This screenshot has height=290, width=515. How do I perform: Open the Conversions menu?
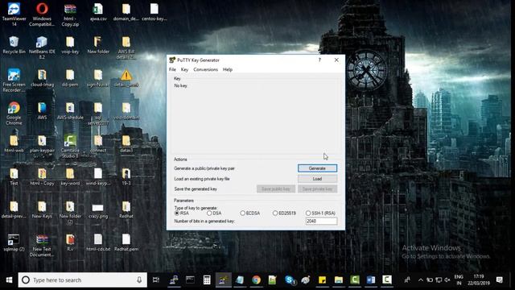pyautogui.click(x=206, y=69)
